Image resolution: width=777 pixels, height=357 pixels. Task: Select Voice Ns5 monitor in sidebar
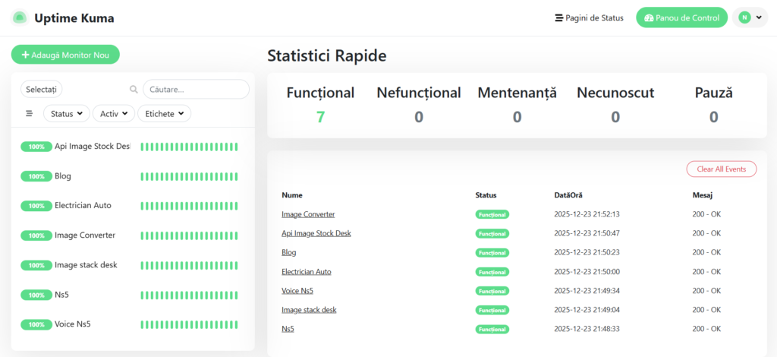(x=132, y=324)
